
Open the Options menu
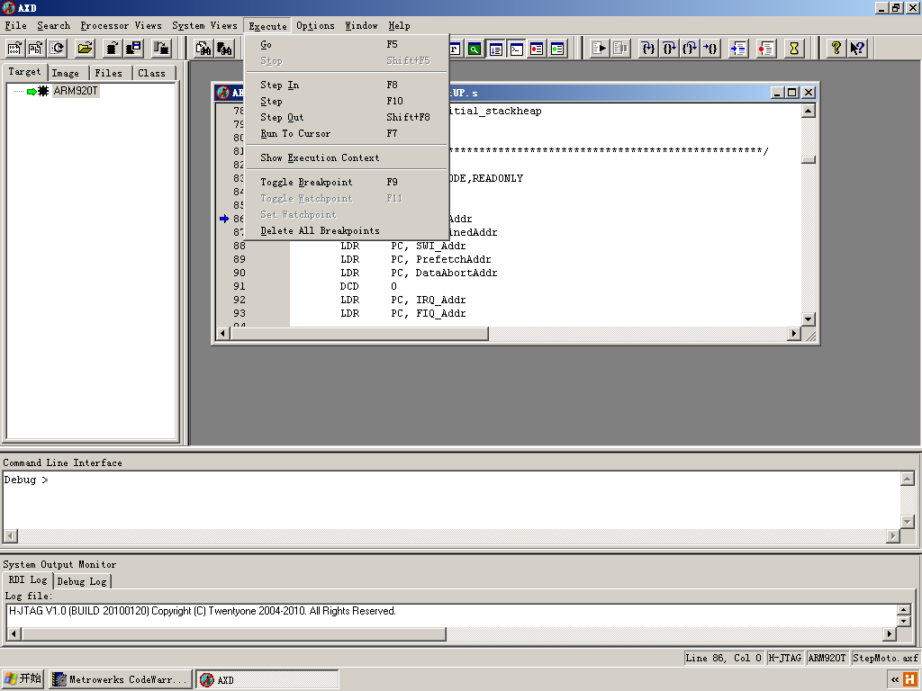click(x=315, y=26)
